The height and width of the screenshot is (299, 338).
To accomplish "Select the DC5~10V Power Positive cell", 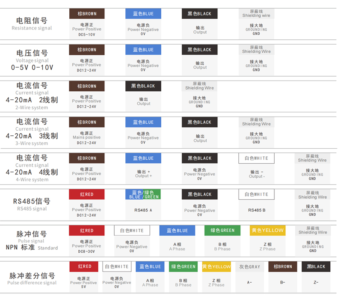I will 87,30.
